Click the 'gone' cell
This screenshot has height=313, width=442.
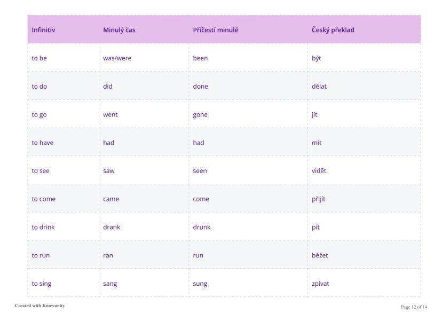tap(200, 115)
